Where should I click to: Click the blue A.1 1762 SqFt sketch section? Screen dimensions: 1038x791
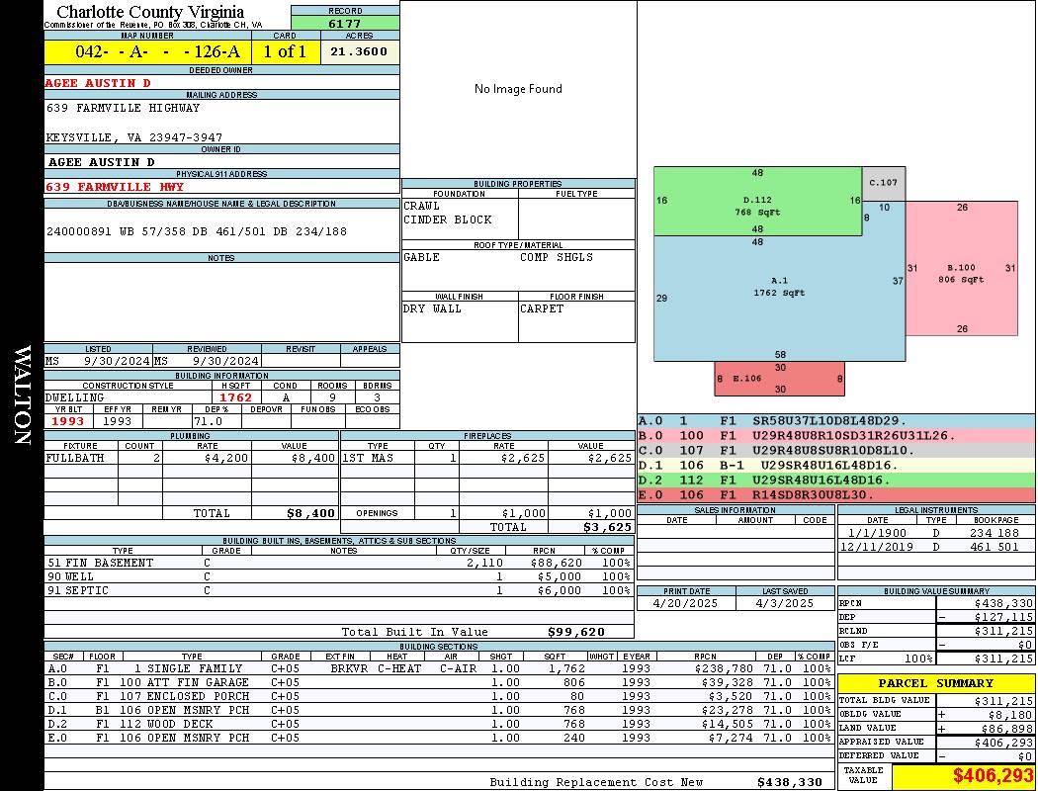[779, 298]
